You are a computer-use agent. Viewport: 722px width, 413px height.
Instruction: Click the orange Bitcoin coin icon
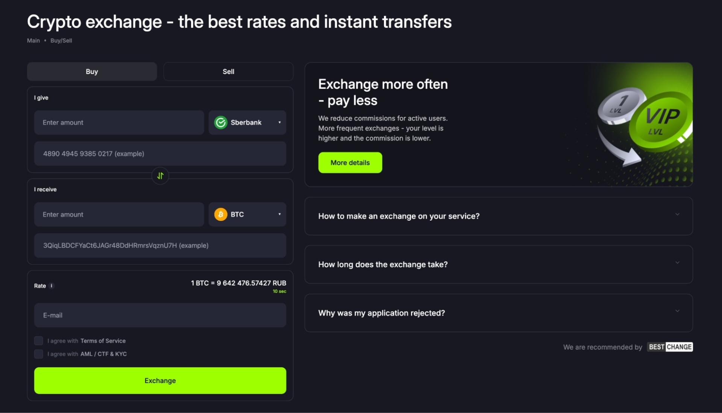[x=221, y=214]
